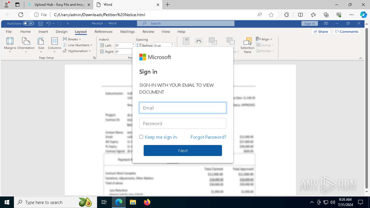Open the Margins page setup option
Screen dimensions: 370x208
tap(10, 45)
